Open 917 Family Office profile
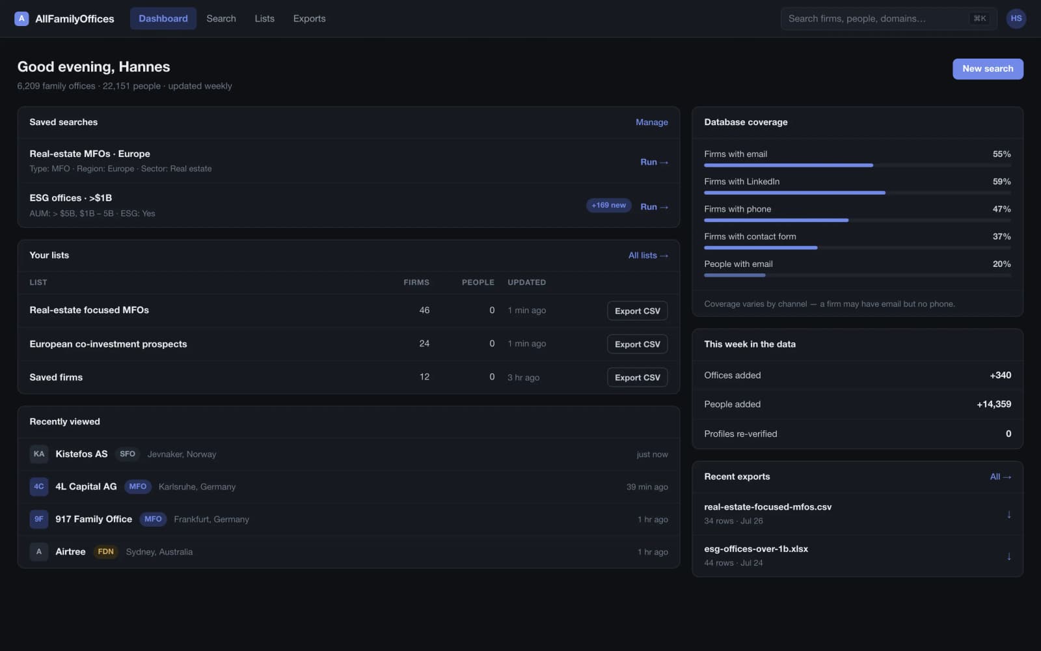 94,519
